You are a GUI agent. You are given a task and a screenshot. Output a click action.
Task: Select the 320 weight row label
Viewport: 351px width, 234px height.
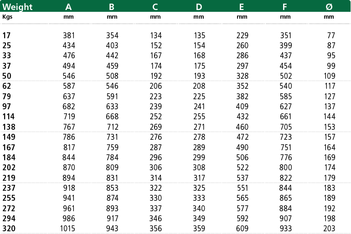click(x=9, y=229)
